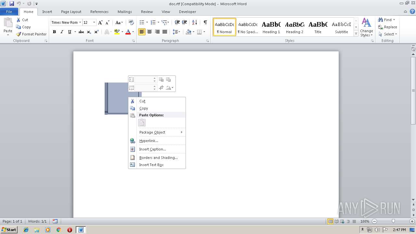The height and width of the screenshot is (234, 416).
Task: Click the Clear Formatting icon
Action: [x=131, y=22]
